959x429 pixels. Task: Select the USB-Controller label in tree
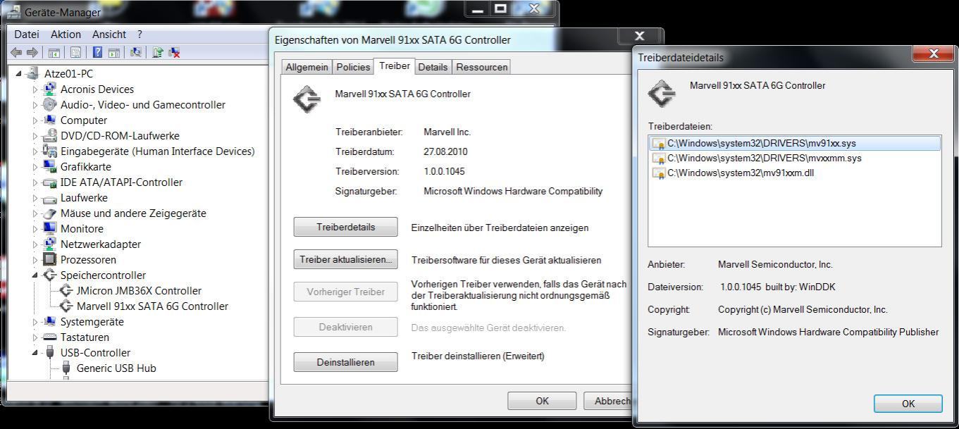[x=95, y=353]
